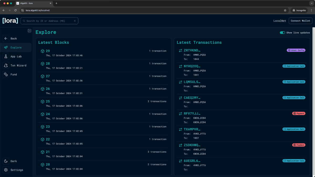Viewport: 315px width, 177px height.
Task: Open the LocalNet network selector
Action: (280, 21)
